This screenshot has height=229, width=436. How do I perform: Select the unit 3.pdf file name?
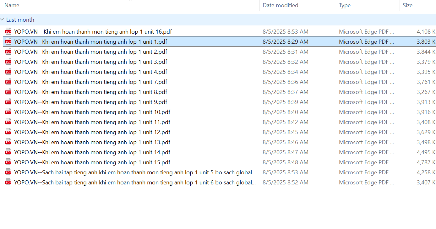(x=90, y=62)
